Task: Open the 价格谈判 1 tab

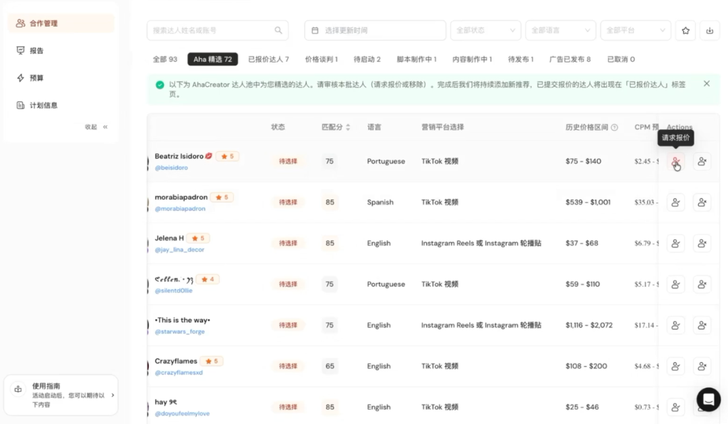Action: (322, 59)
